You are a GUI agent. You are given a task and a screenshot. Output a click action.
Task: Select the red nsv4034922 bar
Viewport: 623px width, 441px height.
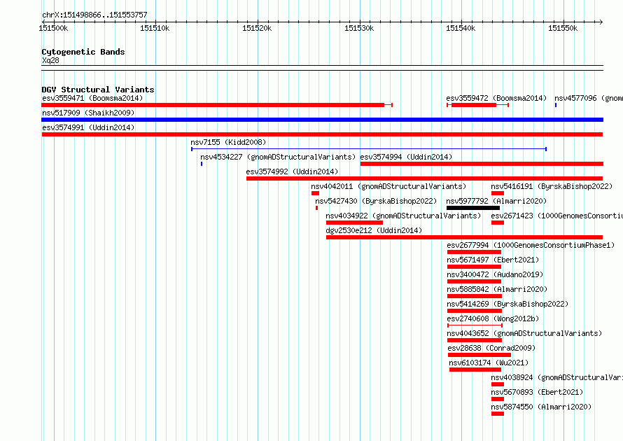(354, 223)
